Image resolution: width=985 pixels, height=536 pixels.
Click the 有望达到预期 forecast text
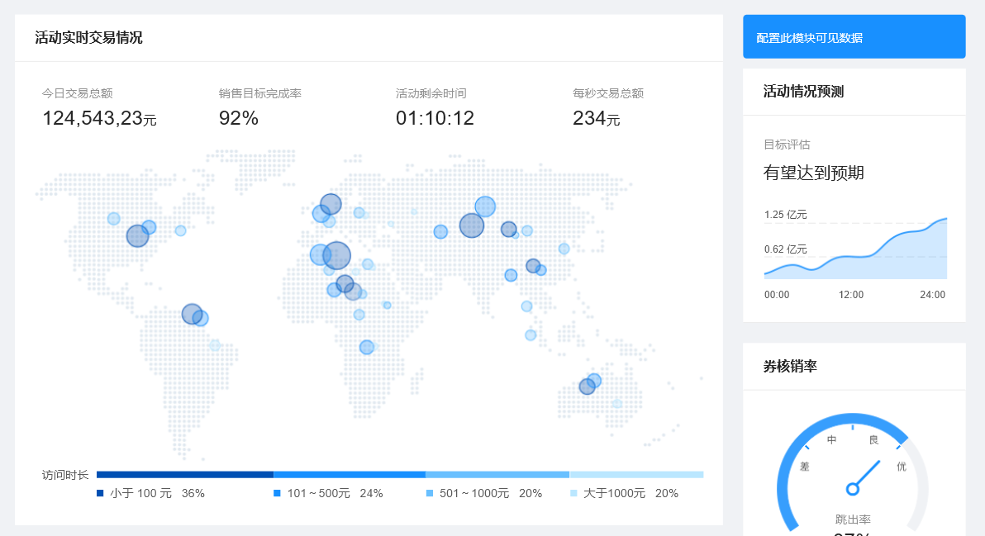pos(813,173)
